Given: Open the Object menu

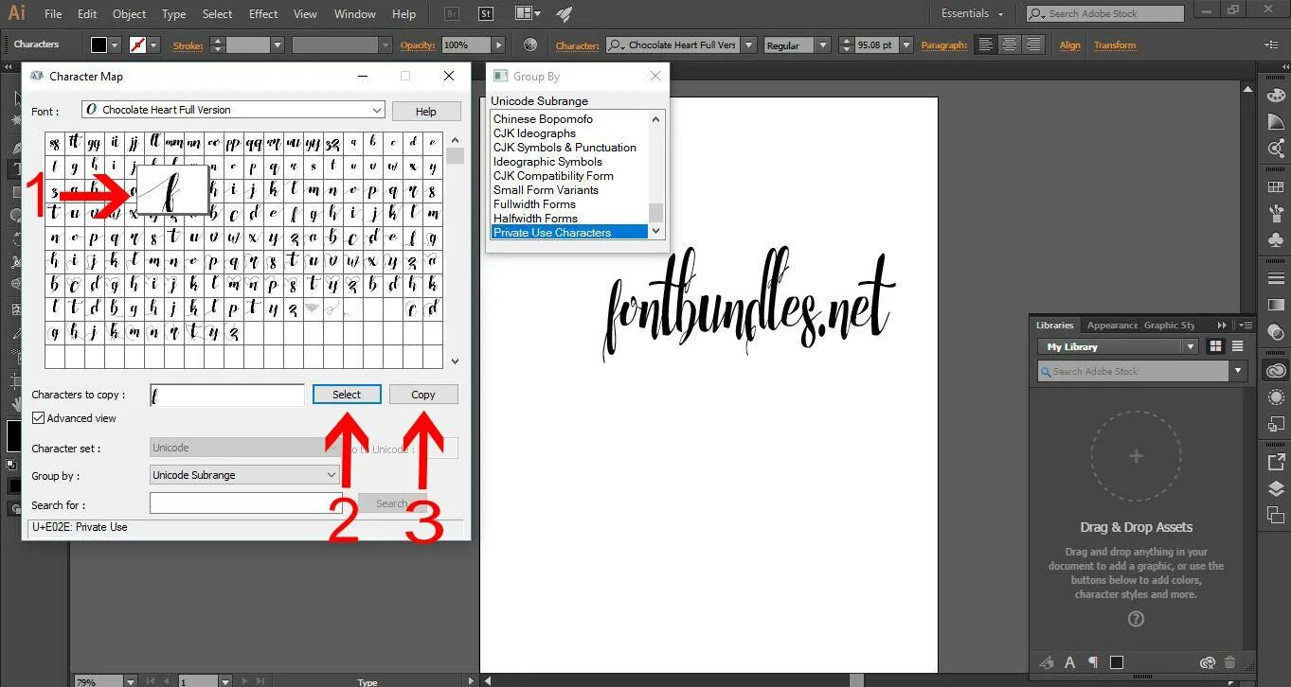Looking at the screenshot, I should click(x=129, y=14).
